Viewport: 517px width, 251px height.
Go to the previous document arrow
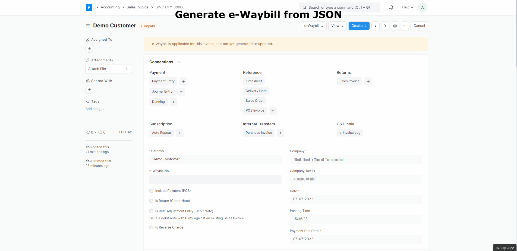(375, 26)
